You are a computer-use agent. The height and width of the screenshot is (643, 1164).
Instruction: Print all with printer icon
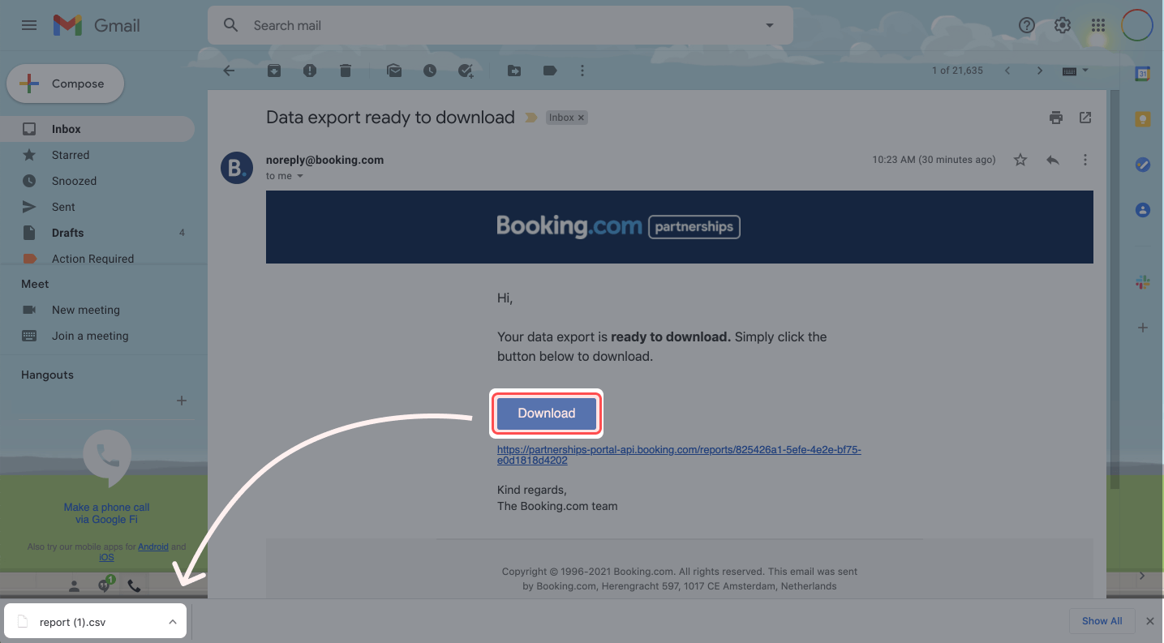[x=1056, y=118]
